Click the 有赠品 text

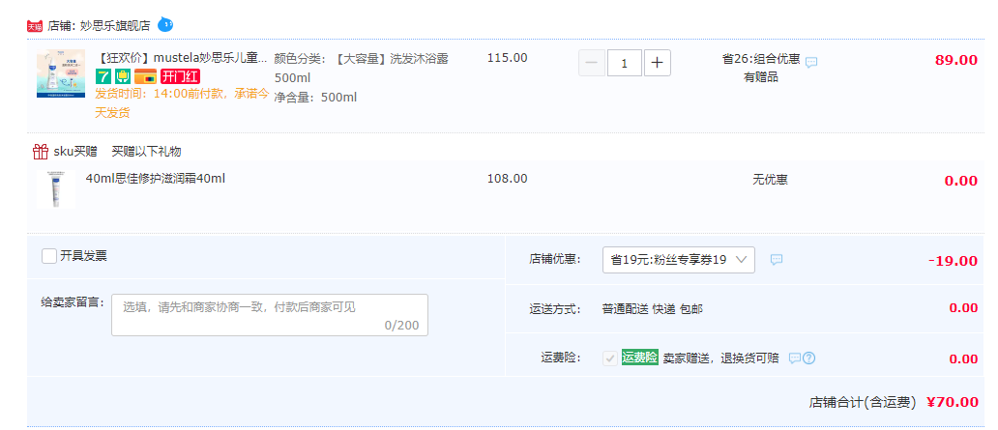tap(761, 77)
